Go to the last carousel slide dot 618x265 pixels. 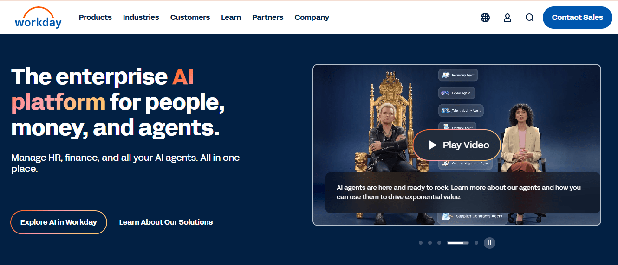pos(476,243)
